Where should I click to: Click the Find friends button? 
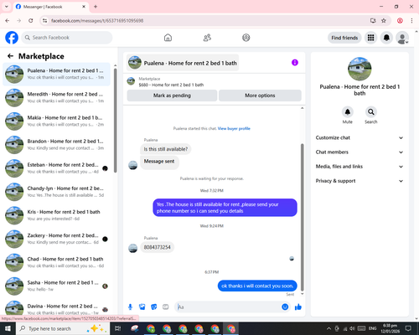344,38
